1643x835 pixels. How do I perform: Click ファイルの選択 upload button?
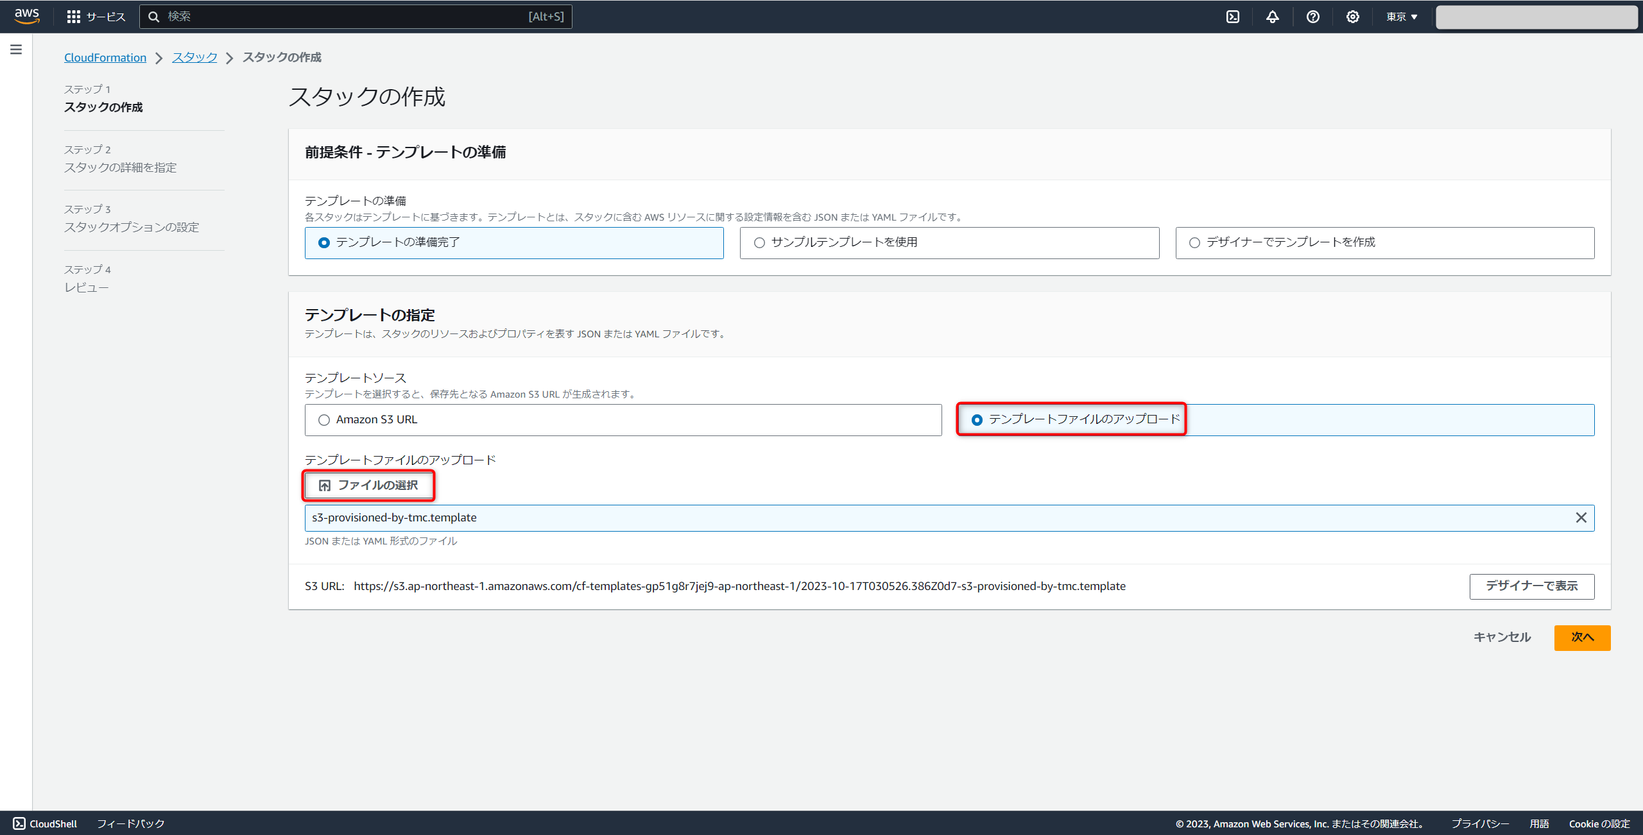(368, 485)
